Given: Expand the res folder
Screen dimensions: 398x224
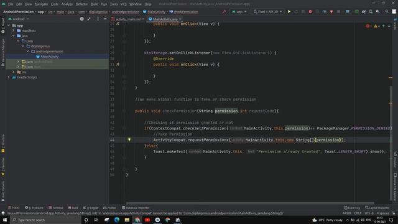Looking at the screenshot, I should coord(14,72).
